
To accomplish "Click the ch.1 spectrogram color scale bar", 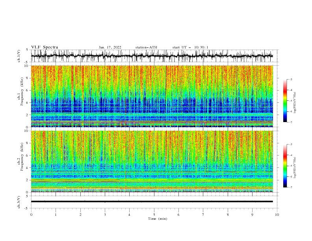I will tap(285, 101).
